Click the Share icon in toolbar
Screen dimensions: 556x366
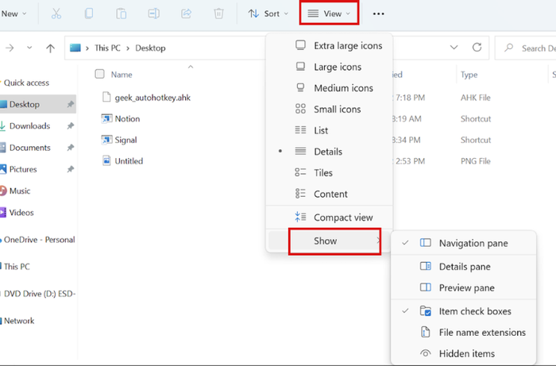point(187,13)
